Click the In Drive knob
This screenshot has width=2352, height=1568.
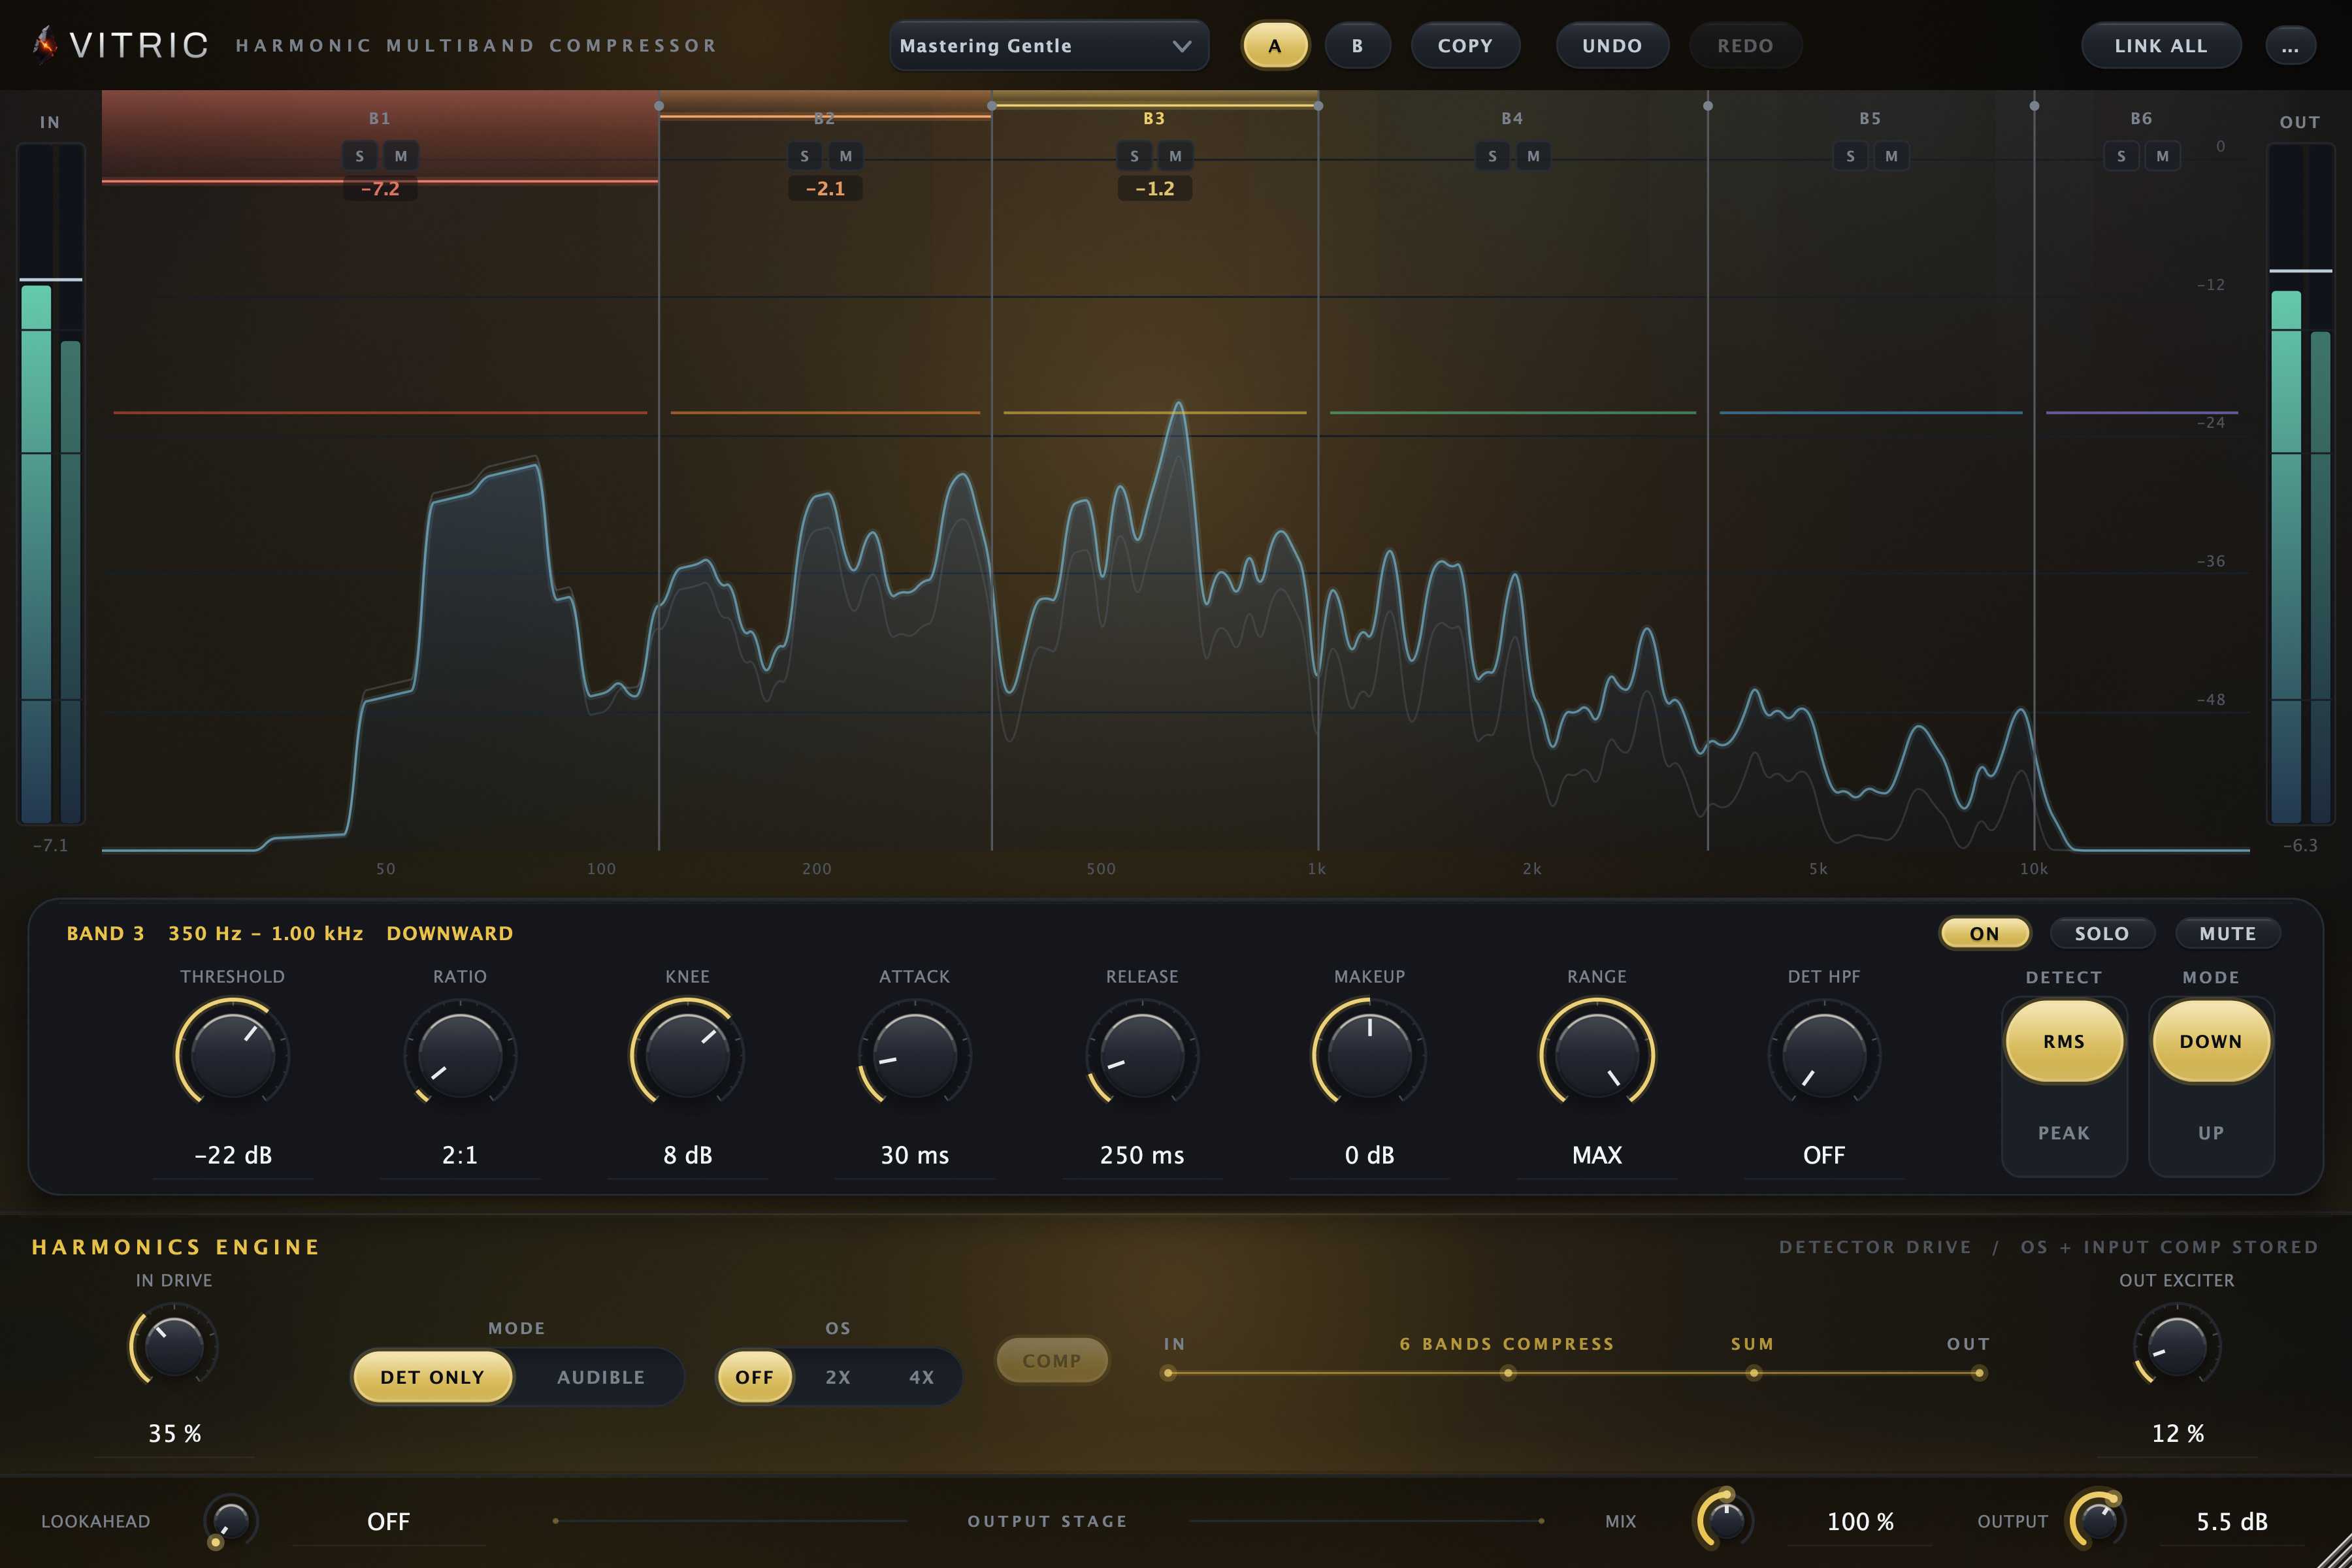pos(174,1346)
